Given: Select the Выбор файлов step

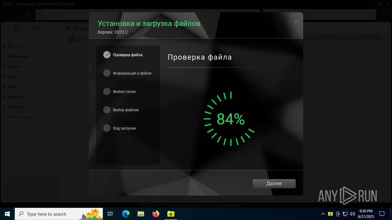Looking at the screenshot, I should coord(126,110).
